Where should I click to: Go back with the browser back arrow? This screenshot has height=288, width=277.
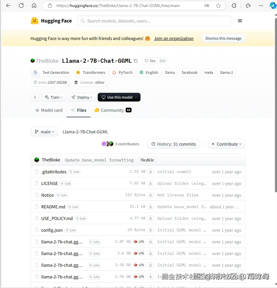point(8,6)
